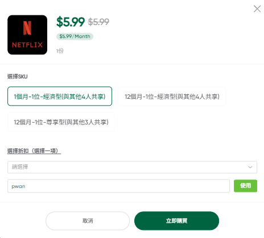Focus the promo code field containing pwan
Viewport: 264px width, 238px height.
coord(118,186)
